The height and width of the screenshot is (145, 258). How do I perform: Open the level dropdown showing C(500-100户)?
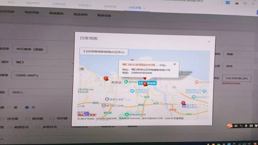(x=43, y=75)
